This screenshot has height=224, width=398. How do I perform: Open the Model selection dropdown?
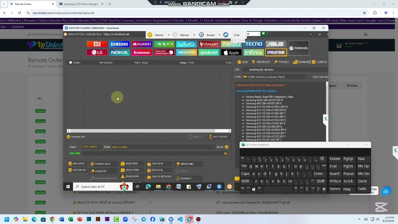pos(163,147)
